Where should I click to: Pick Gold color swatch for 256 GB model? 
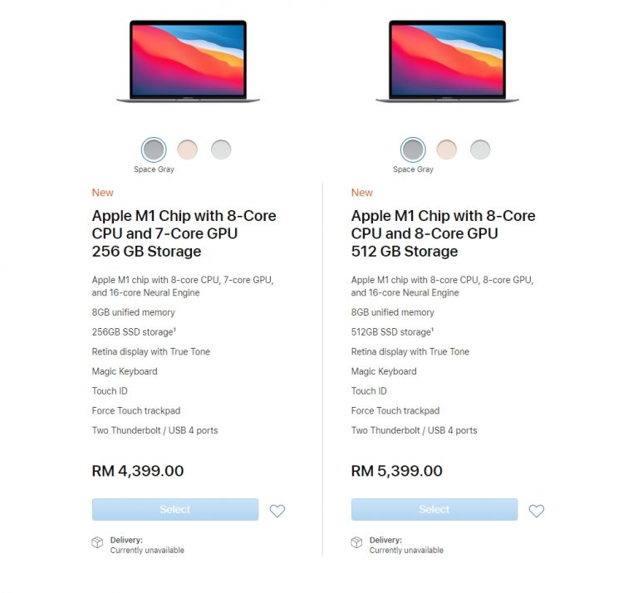point(188,149)
